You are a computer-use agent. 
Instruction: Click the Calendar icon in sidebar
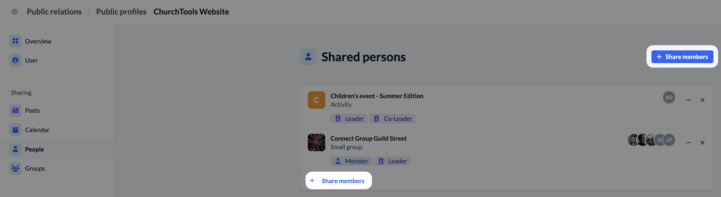click(15, 130)
